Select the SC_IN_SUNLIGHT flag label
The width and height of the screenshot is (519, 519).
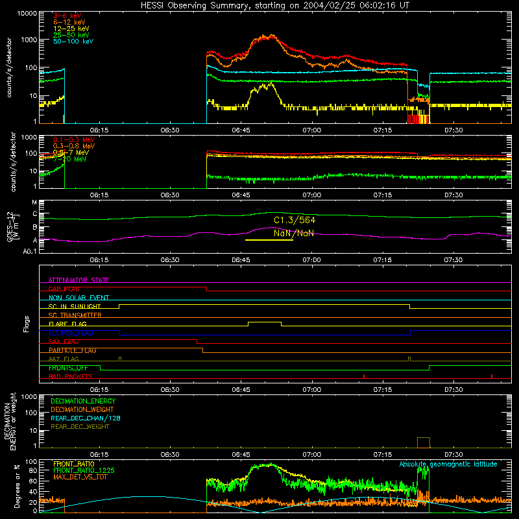point(75,306)
